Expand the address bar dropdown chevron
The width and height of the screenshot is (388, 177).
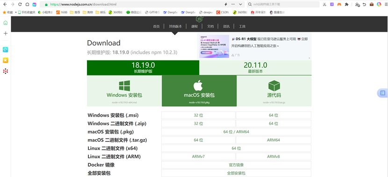tap(240, 4)
